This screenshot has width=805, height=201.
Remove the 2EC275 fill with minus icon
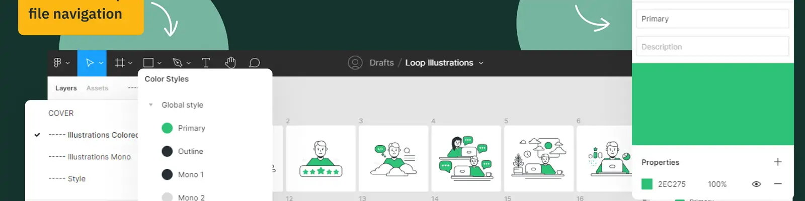point(778,184)
